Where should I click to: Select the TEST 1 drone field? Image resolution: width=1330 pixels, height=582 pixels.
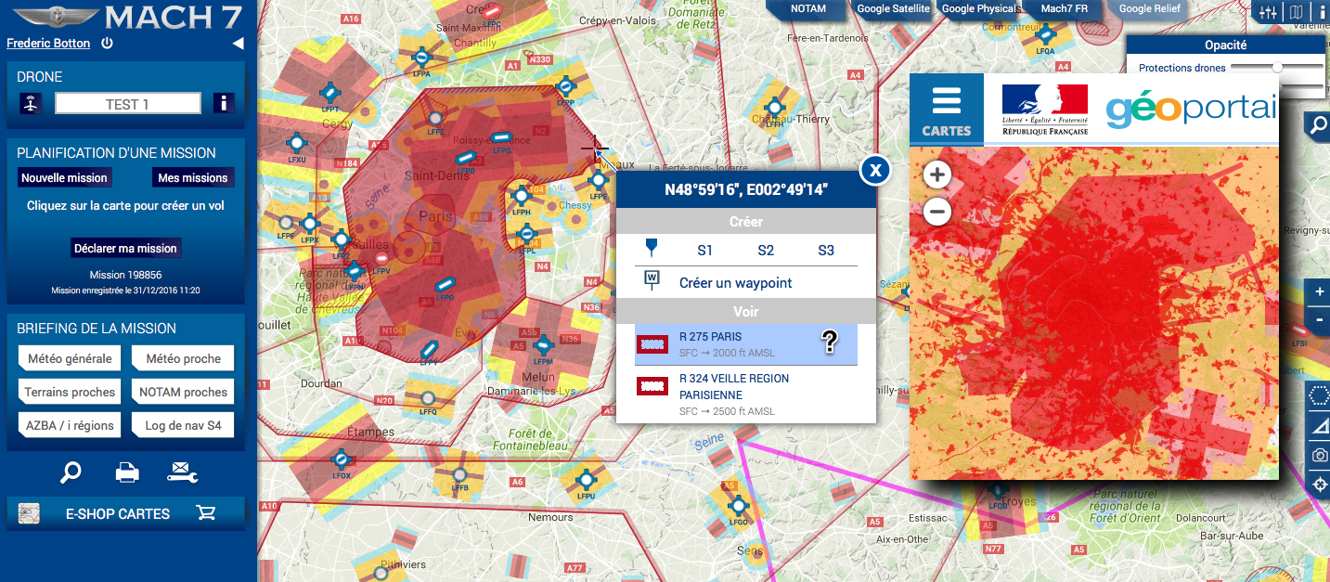tap(128, 104)
